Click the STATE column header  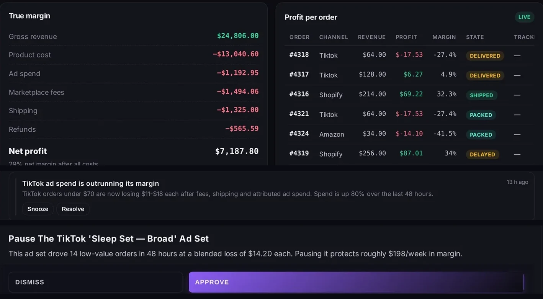475,37
